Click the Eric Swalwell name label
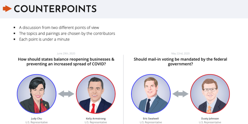 point(151,118)
